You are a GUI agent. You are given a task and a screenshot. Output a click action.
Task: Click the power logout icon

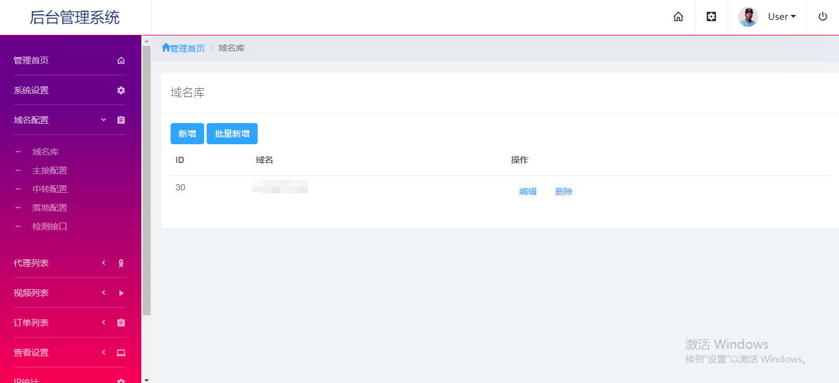click(x=823, y=17)
